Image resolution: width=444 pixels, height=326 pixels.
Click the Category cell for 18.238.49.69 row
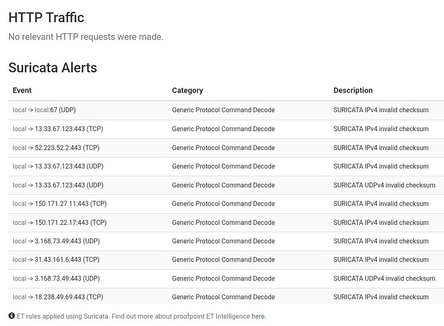(x=223, y=297)
